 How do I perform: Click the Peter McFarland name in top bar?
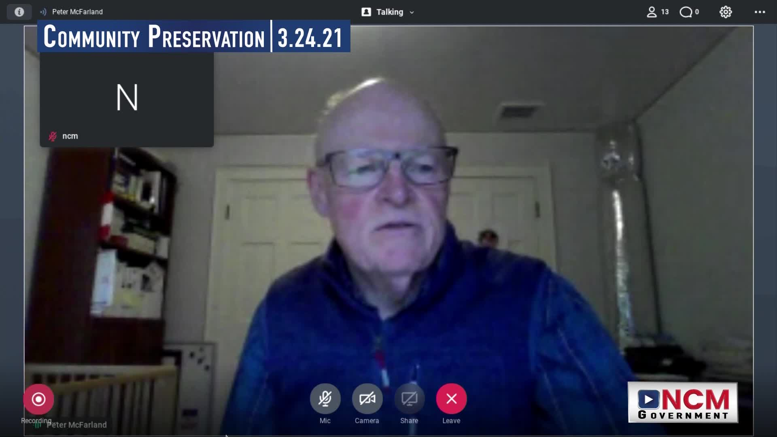pyautogui.click(x=77, y=12)
